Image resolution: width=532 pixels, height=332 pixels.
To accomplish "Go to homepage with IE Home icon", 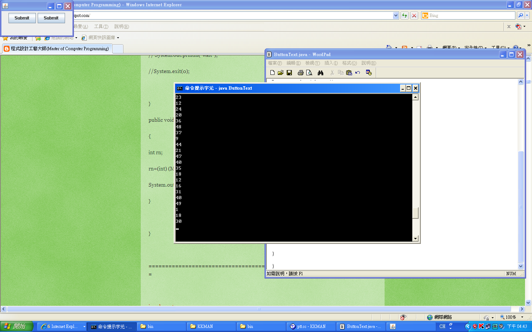I will [x=389, y=47].
